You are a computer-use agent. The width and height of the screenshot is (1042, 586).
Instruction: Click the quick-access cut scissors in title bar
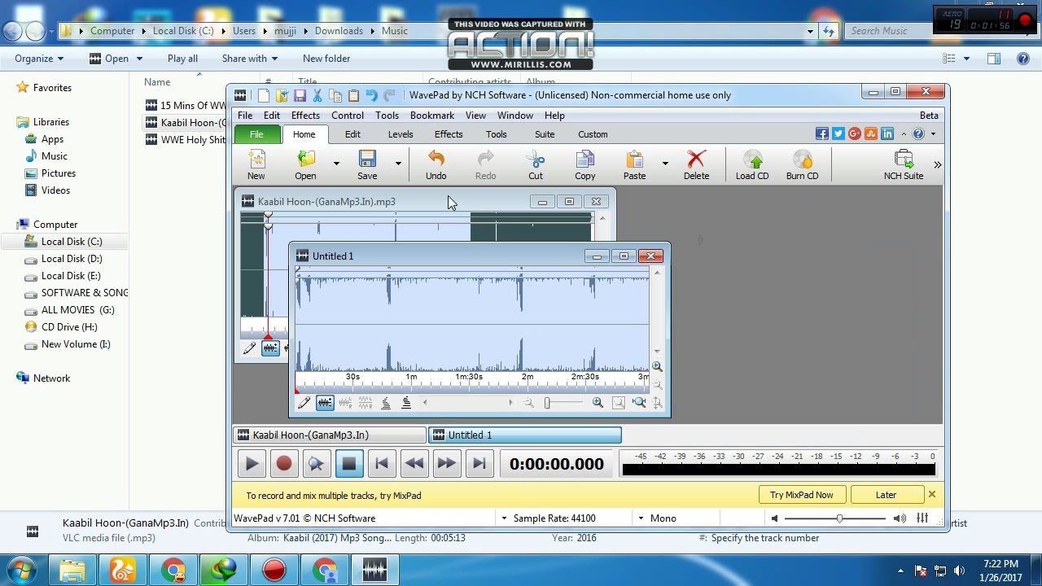point(317,95)
